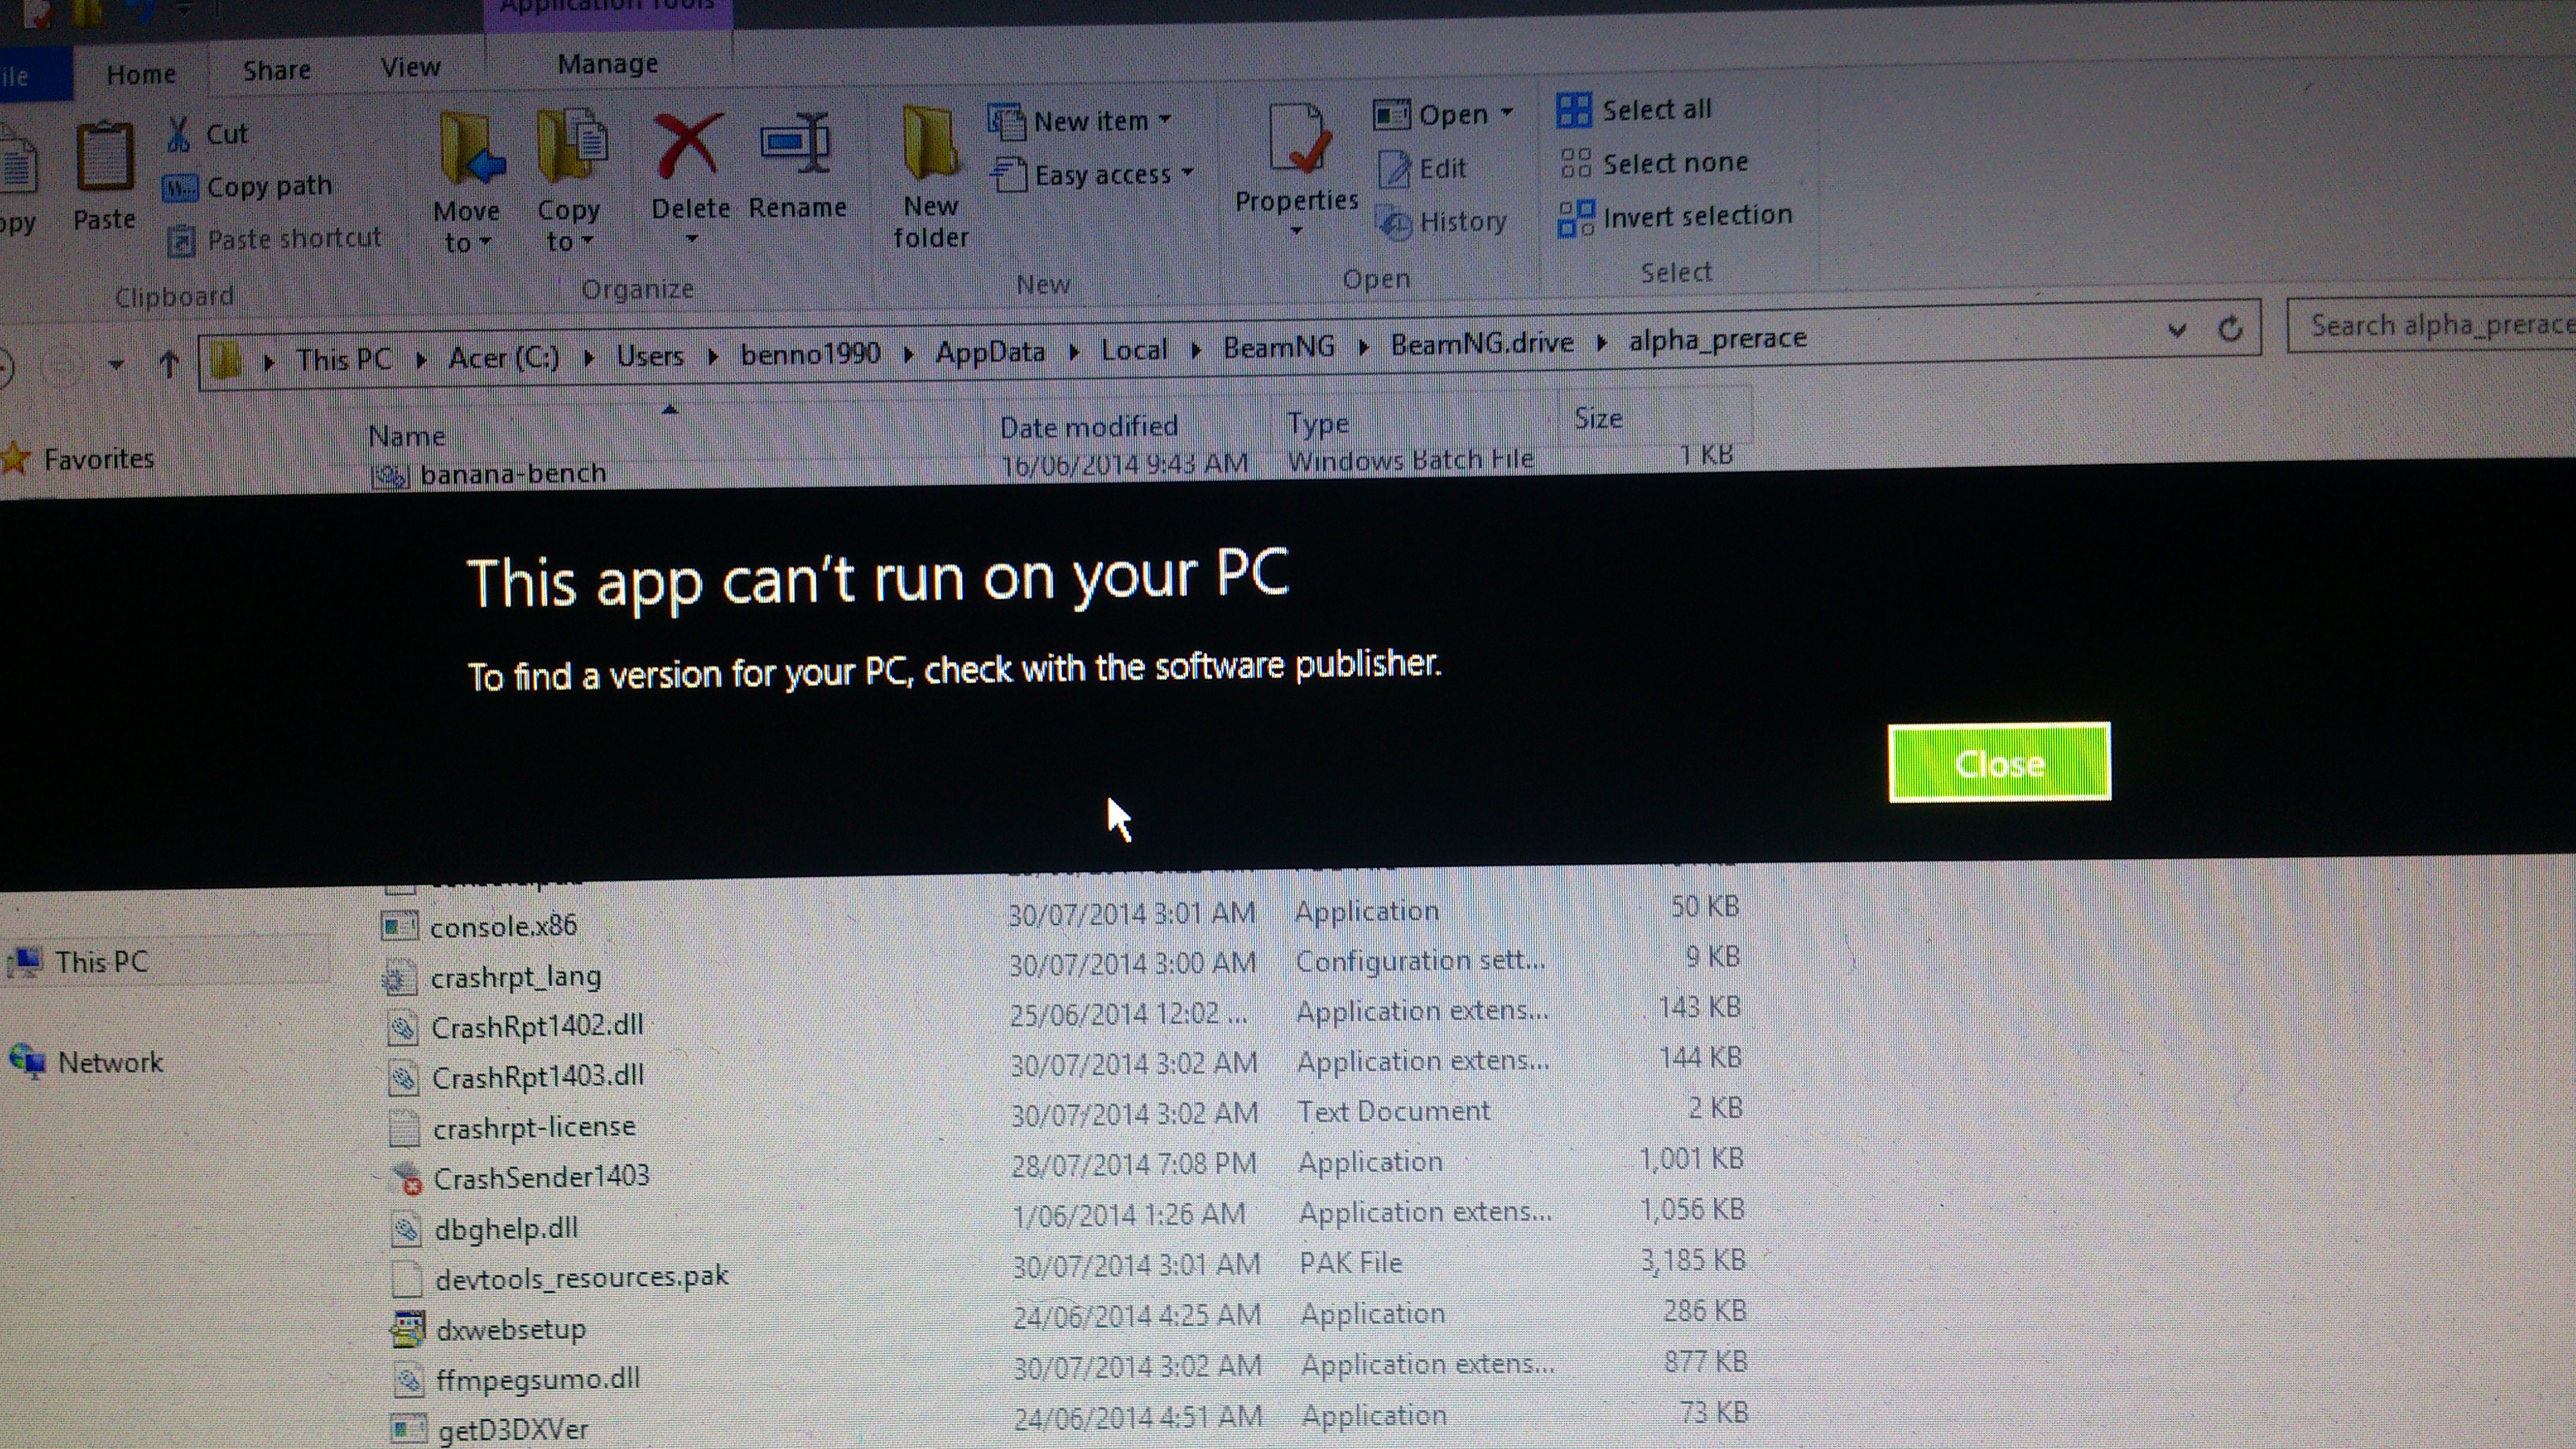Select the getD3DXVer application
The image size is (2576, 1449).
click(513, 1430)
